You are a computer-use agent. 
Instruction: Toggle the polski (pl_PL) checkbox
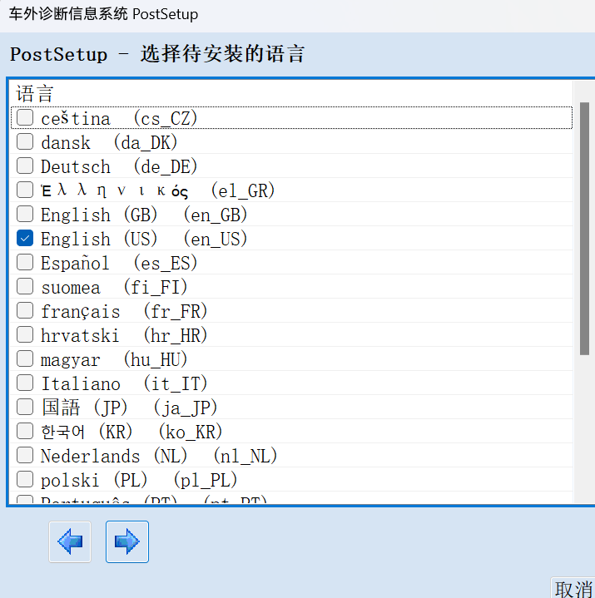(25, 480)
